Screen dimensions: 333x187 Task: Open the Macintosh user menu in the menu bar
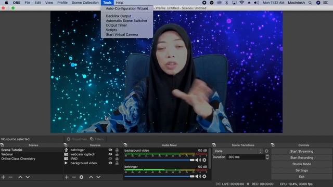296,3
